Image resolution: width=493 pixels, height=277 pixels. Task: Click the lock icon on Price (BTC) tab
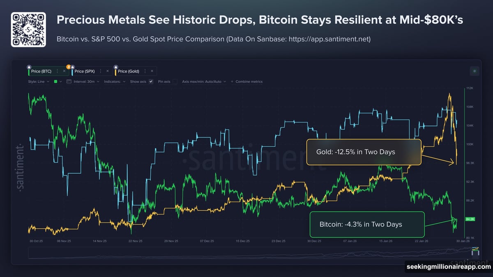[x=29, y=67]
